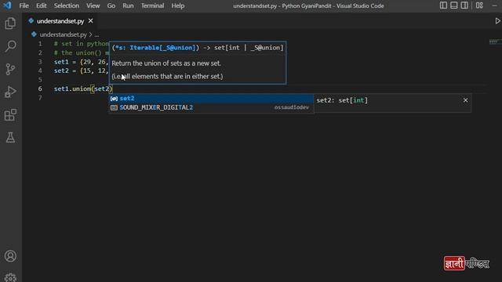The width and height of the screenshot is (502, 282).
Task: Click the ossaudiodev module label
Action: [x=291, y=108]
